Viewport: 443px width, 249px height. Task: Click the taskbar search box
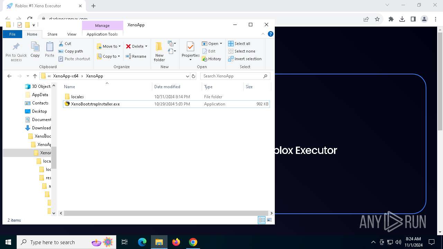[67, 242]
